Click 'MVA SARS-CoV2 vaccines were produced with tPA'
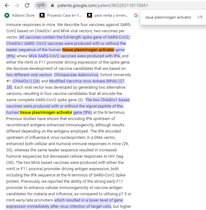This screenshot has height=210, width=206. [74, 56]
